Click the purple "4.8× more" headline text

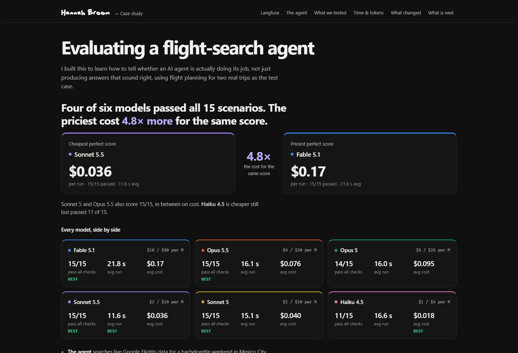point(147,121)
